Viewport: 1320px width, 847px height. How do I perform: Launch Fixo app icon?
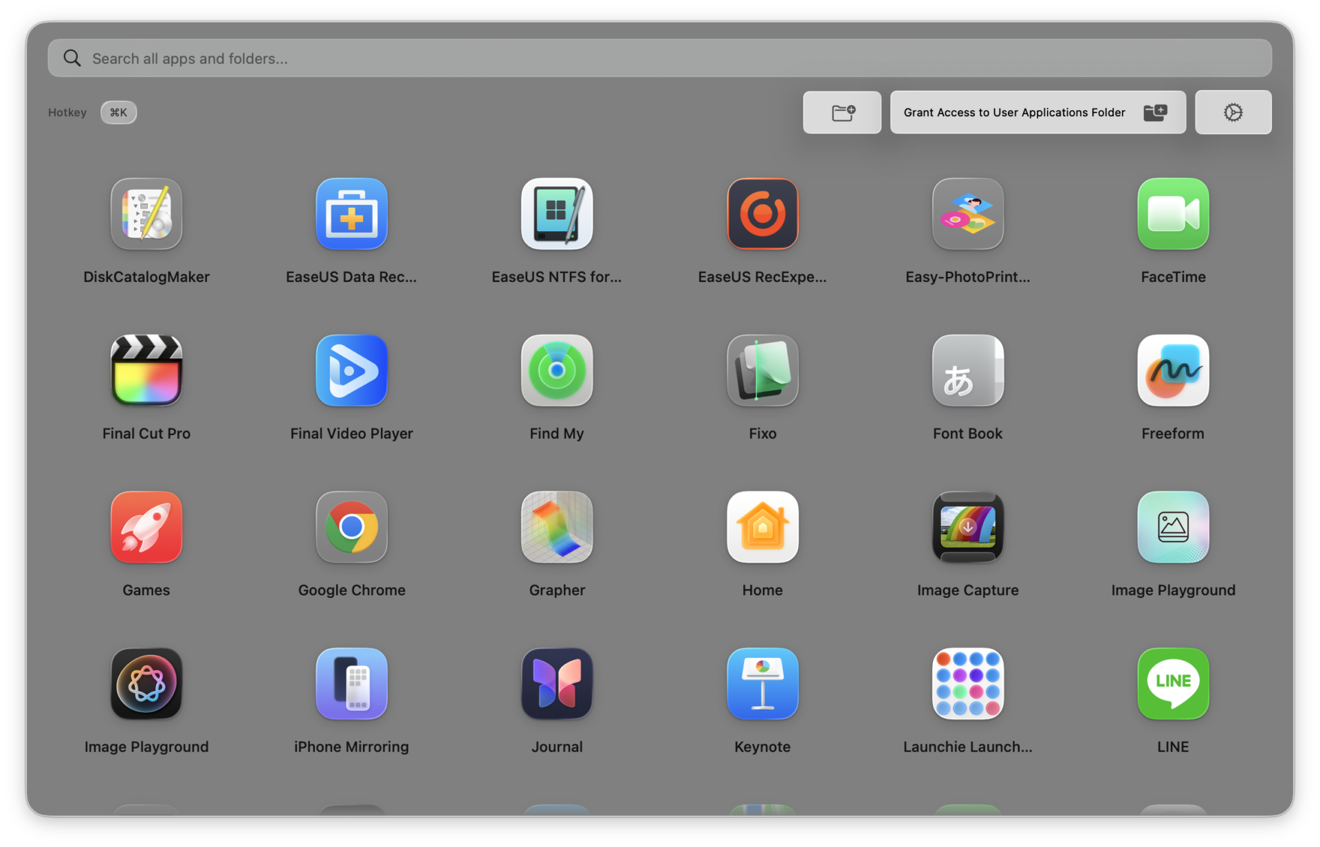[762, 371]
